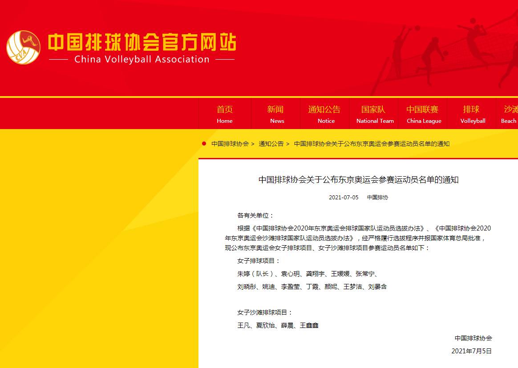Click 中国排球协会 breadcrumb link
518x368 pixels.
(230, 144)
